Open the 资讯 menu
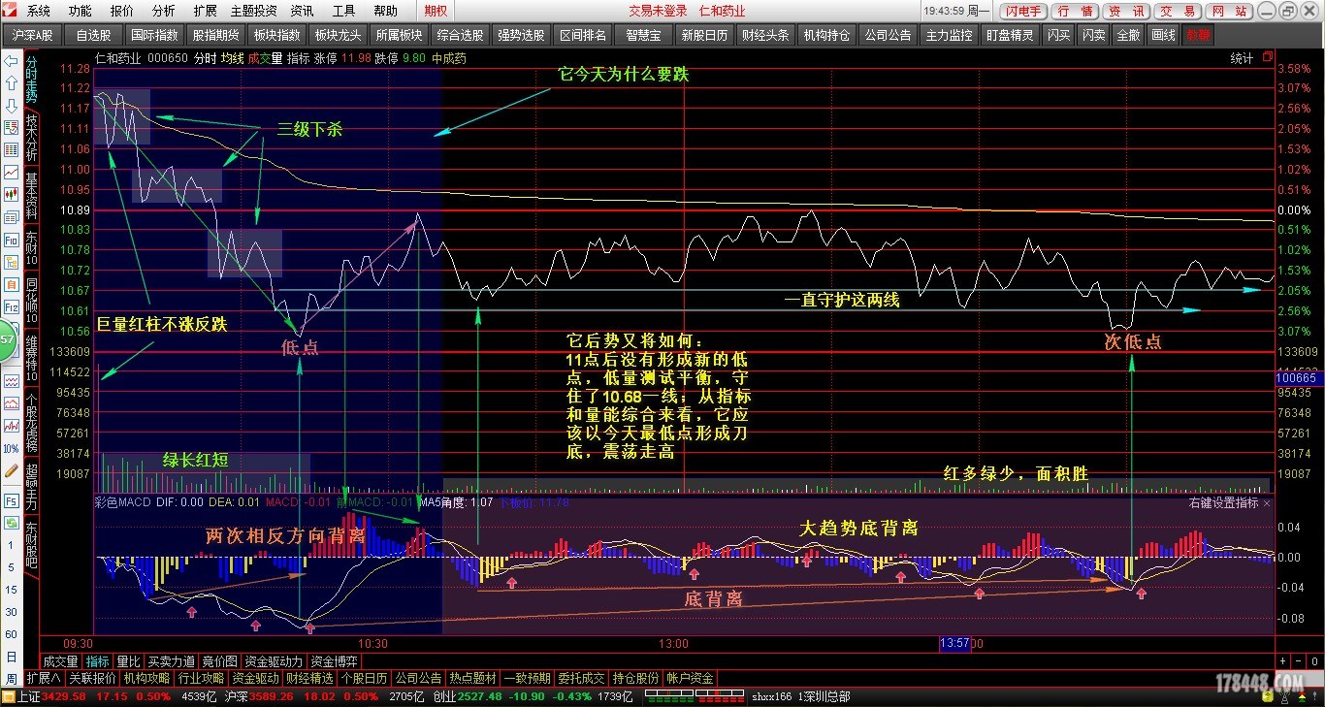The height and width of the screenshot is (707, 1325). click(302, 11)
